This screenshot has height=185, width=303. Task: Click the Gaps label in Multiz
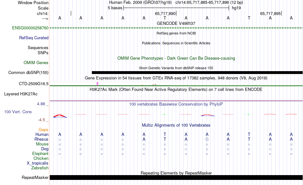click(x=43, y=129)
